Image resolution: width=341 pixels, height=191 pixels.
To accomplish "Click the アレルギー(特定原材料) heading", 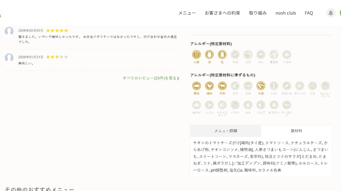I will point(211,44).
